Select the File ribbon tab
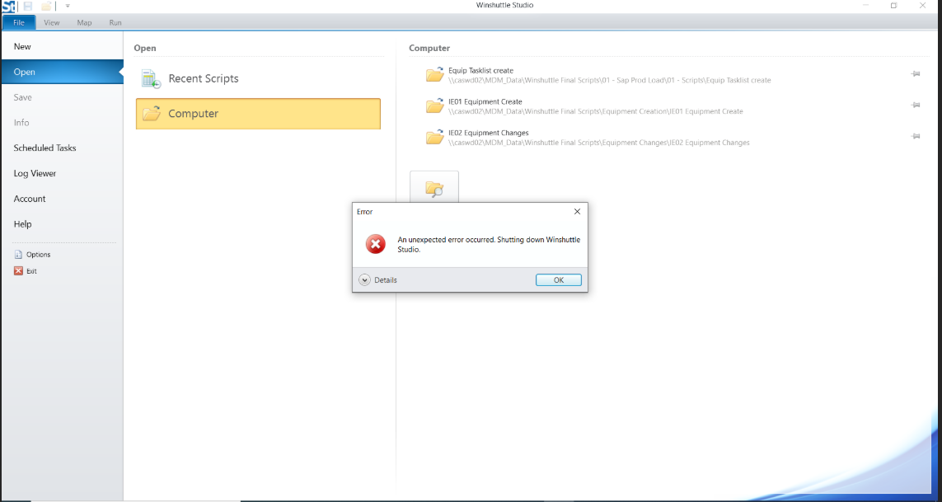 19,22
